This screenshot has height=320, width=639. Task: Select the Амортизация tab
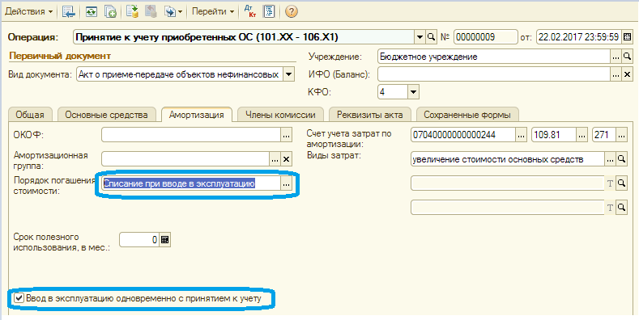point(197,115)
